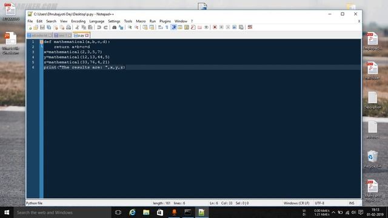Show the Document Map panel icon
388x218 pixels.
pyautogui.click(x=187, y=27)
